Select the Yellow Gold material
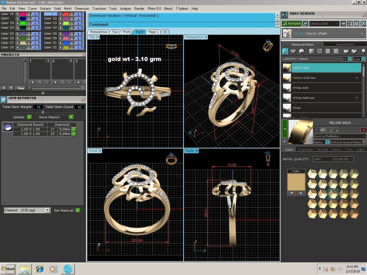Screen dimensions: 367x275 click(322, 68)
